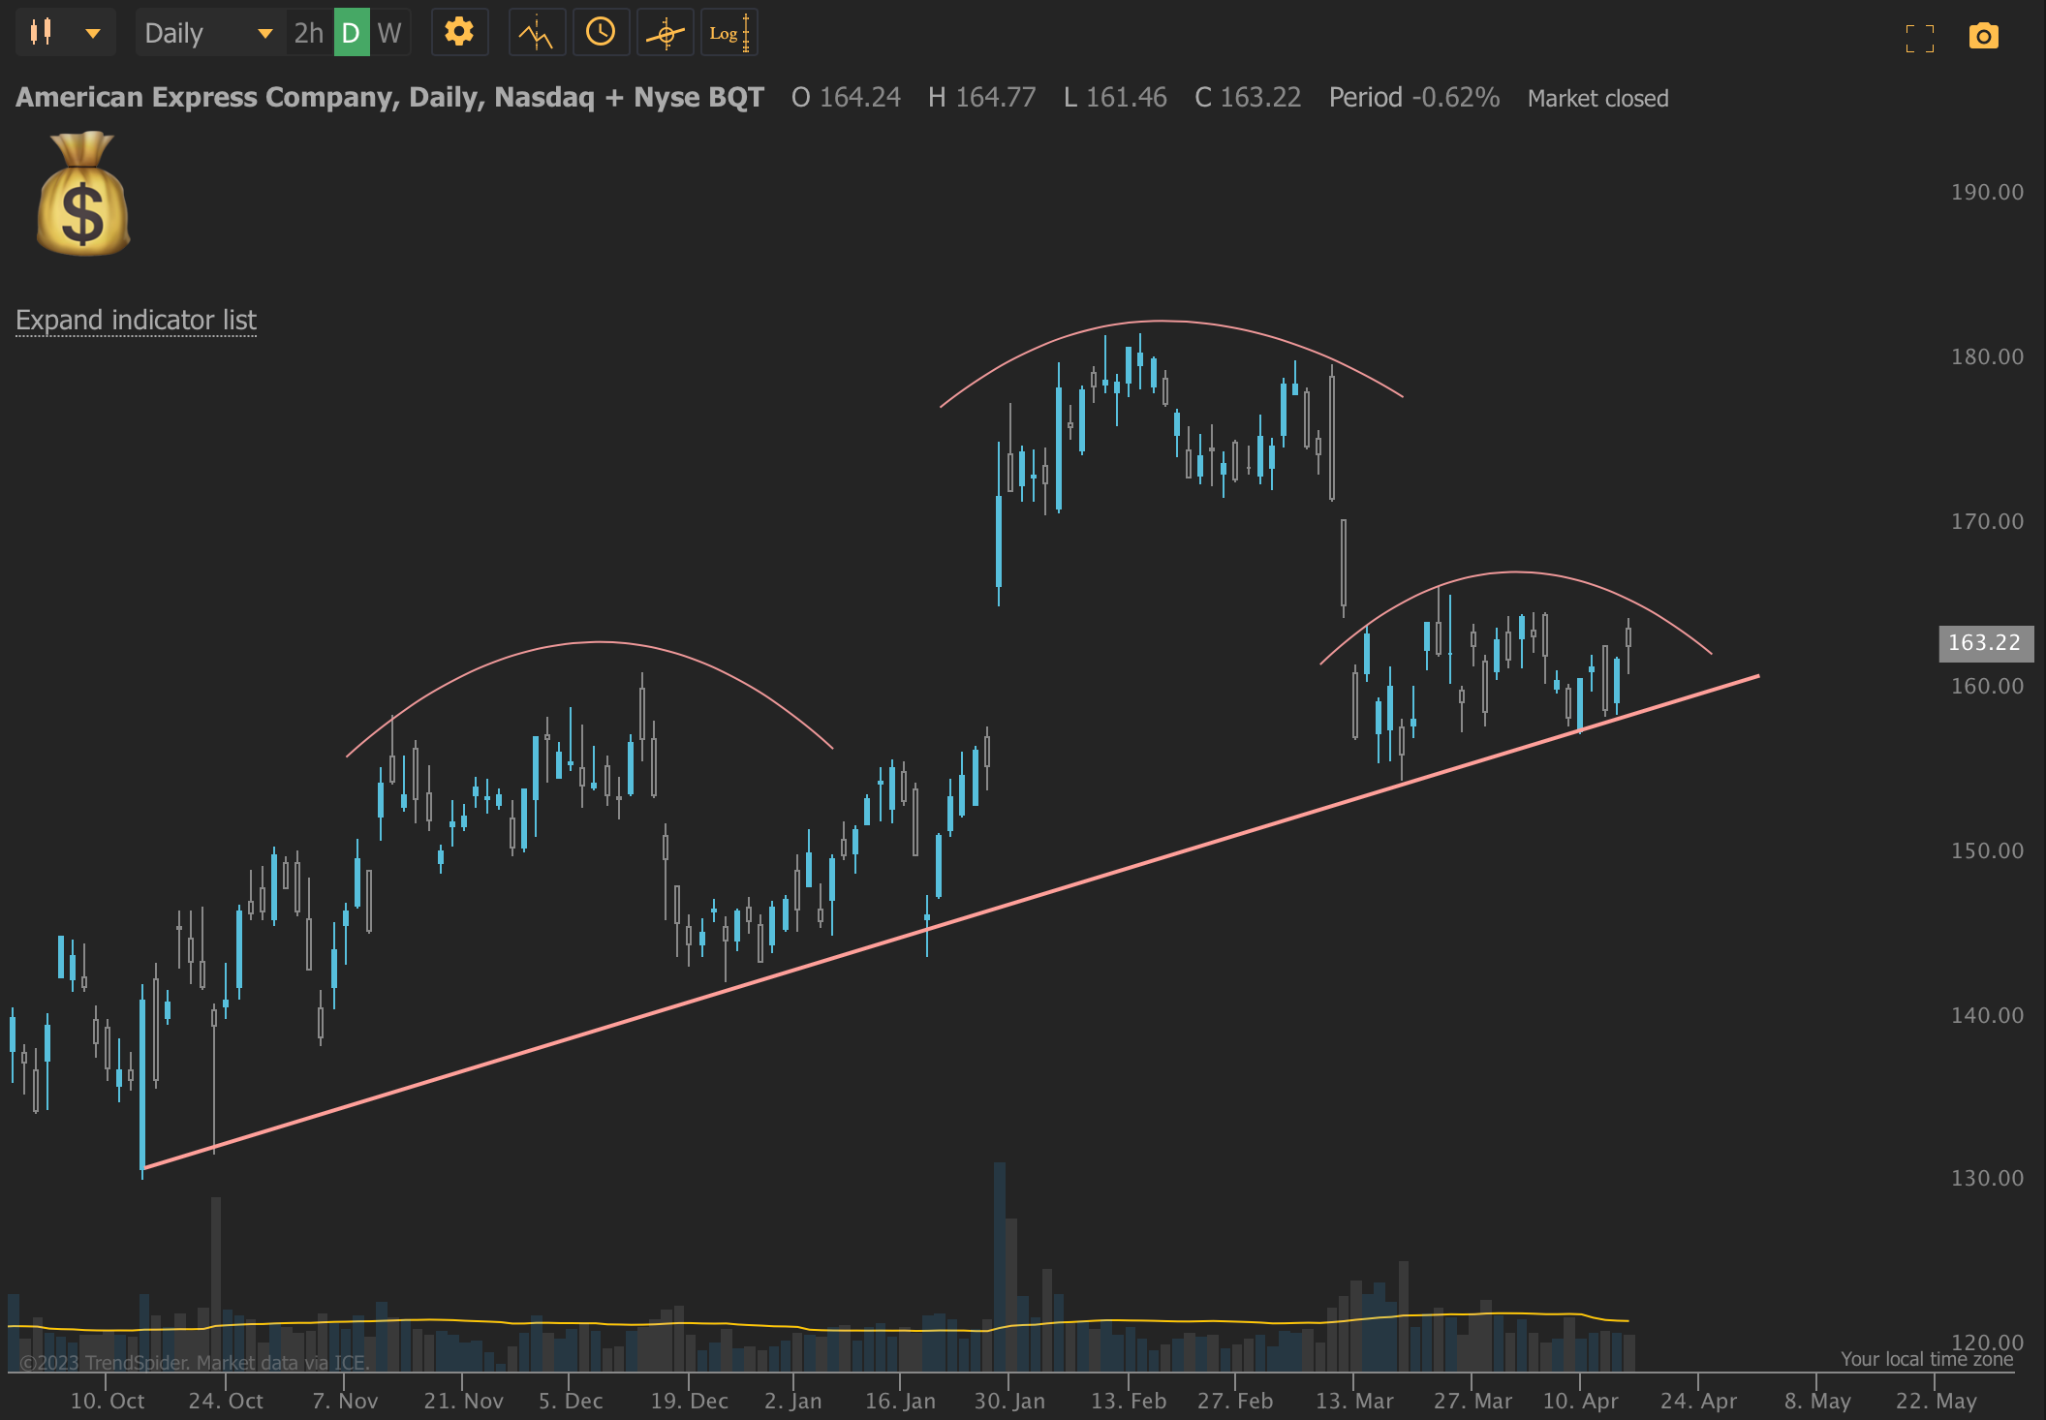The width and height of the screenshot is (2046, 1420).
Task: Select the D daily timeframe button
Action: 351,33
